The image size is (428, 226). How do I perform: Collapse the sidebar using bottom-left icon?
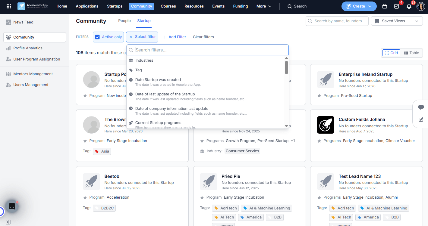coord(8,222)
